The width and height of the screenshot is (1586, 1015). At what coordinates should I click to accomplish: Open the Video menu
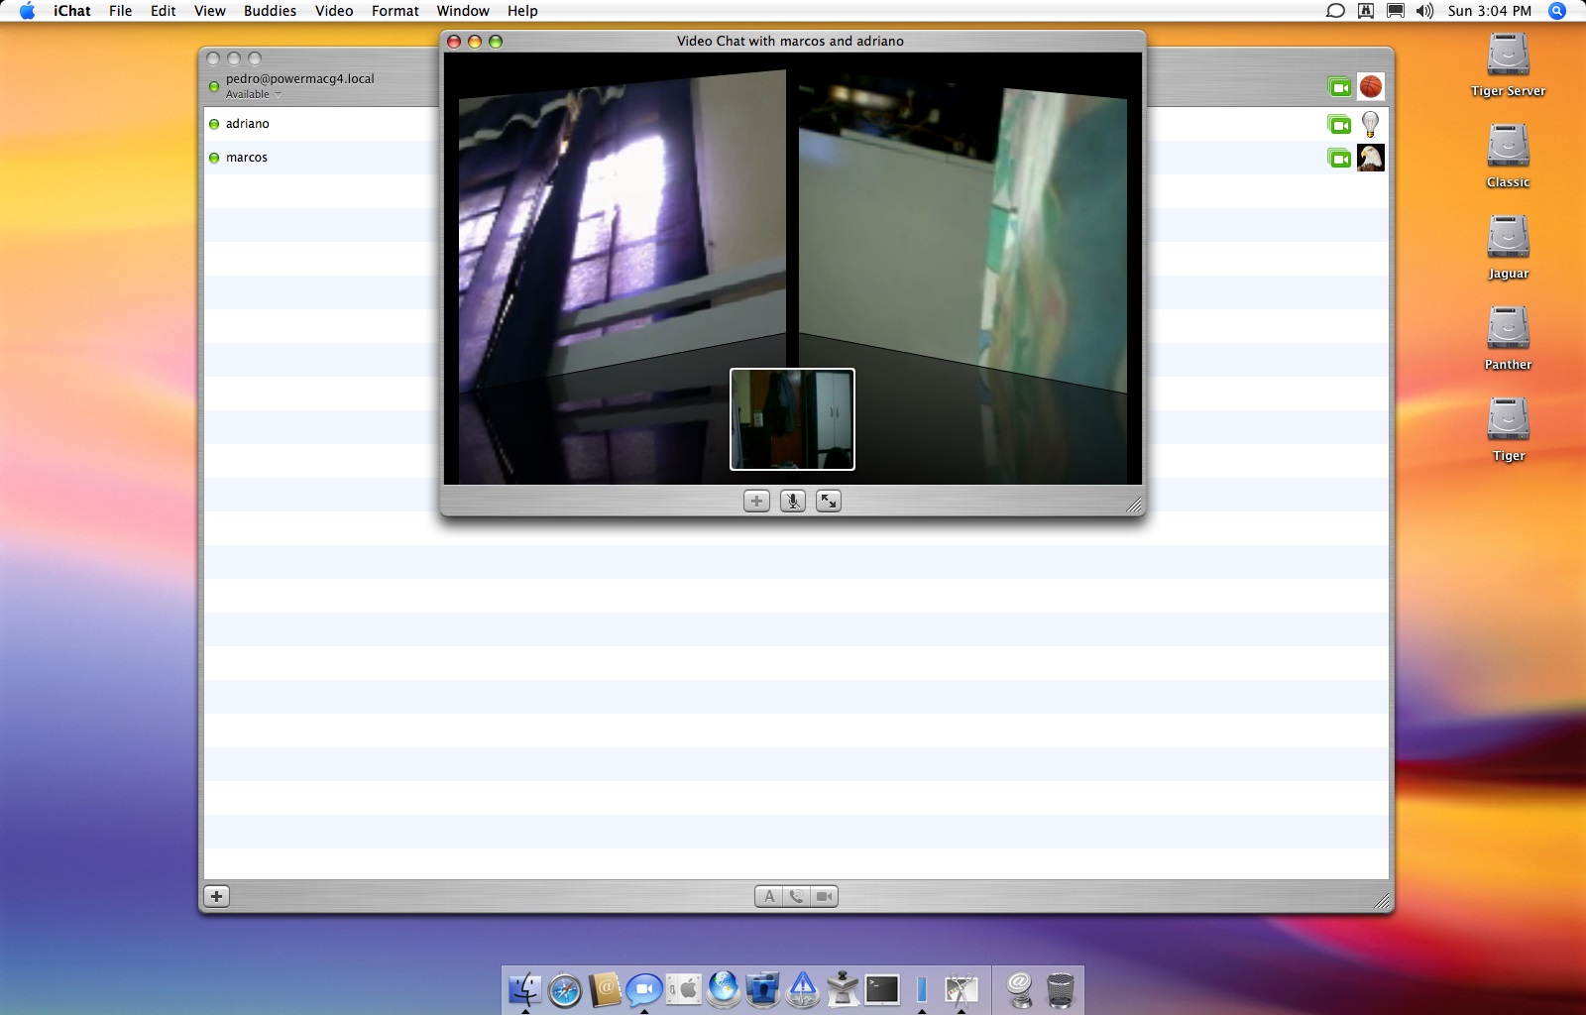(334, 11)
